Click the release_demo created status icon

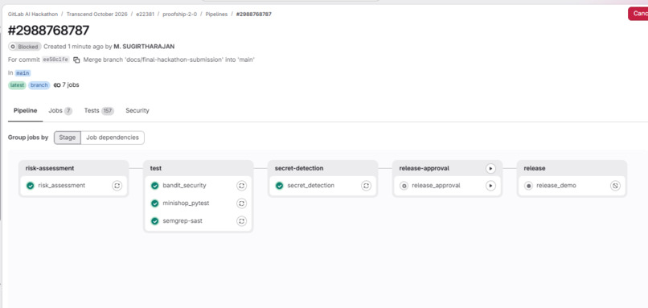tap(528, 186)
